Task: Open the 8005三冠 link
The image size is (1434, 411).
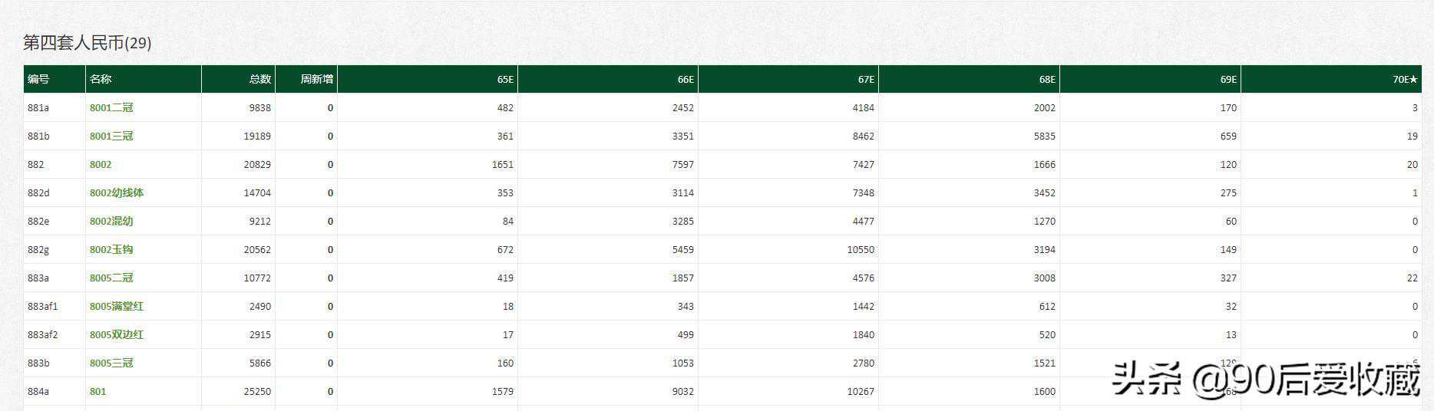Action: click(111, 363)
